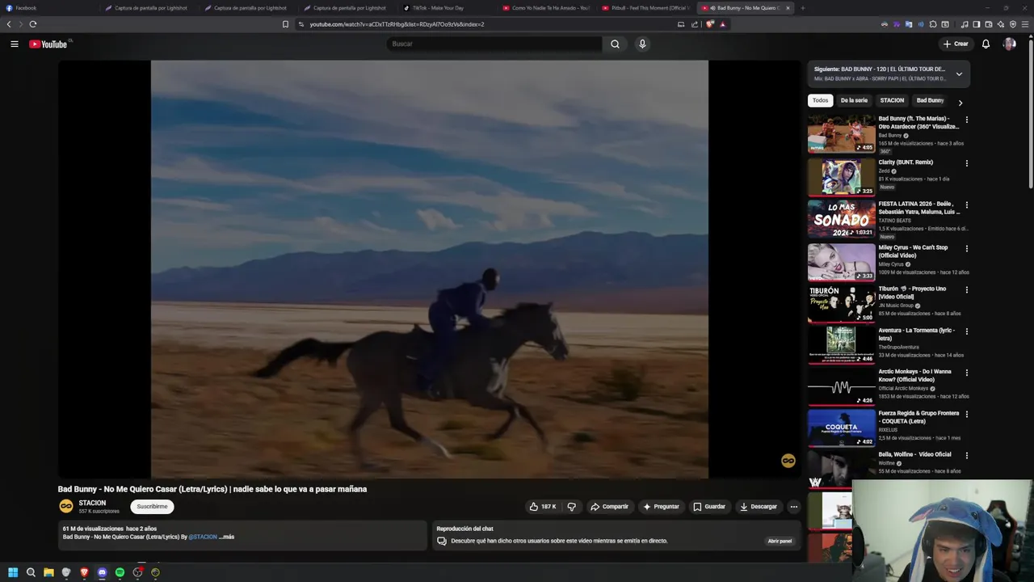Screen dimensions: 1034x582
Task: Open the @STACION link in description
Action: click(x=203, y=537)
